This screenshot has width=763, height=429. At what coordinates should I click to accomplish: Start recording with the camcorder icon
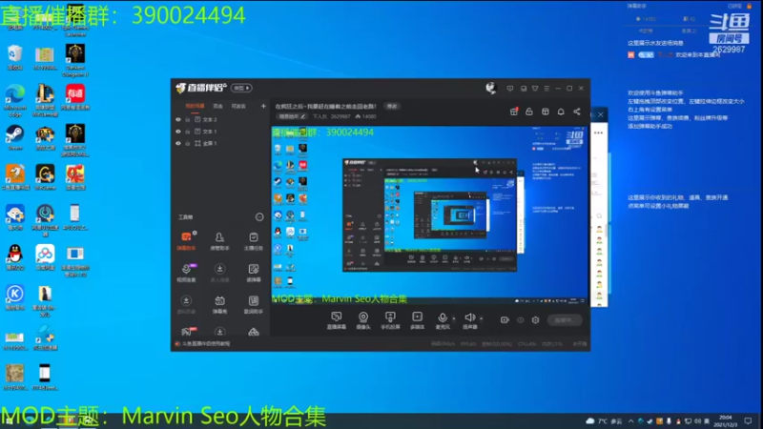point(505,320)
